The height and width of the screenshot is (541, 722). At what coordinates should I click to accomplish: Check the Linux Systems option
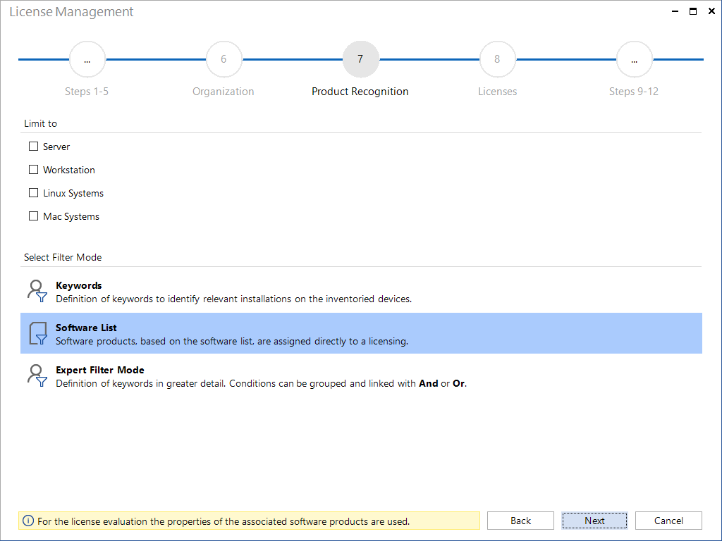33,193
